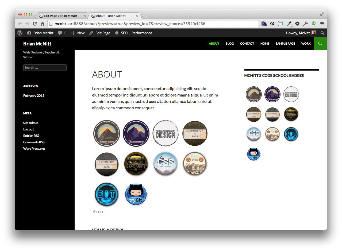This screenshot has width=342, height=251.
Task: Click the Brian McNitt site title
Action: 37,44
